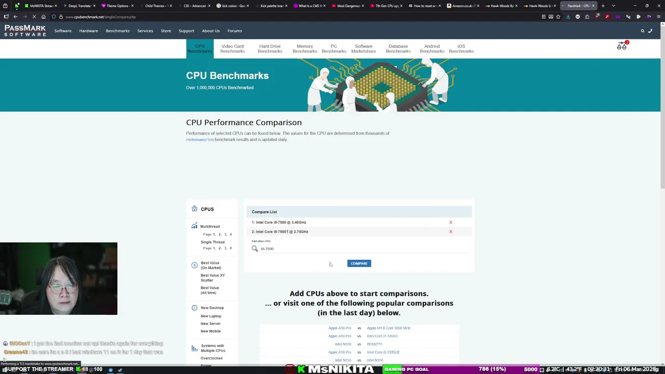Open the New Mobile link
665x374 pixels.
[210, 331]
